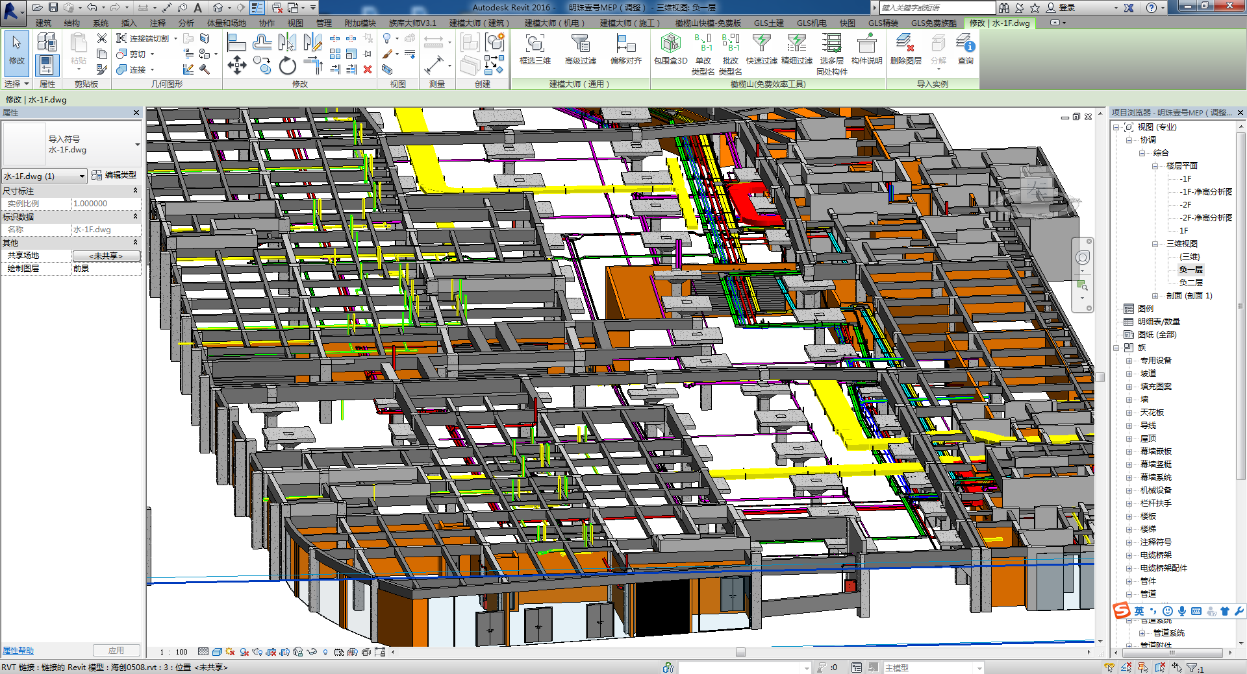Click the 精细过滤 tool
The width and height of the screenshot is (1247, 674).
click(x=796, y=49)
